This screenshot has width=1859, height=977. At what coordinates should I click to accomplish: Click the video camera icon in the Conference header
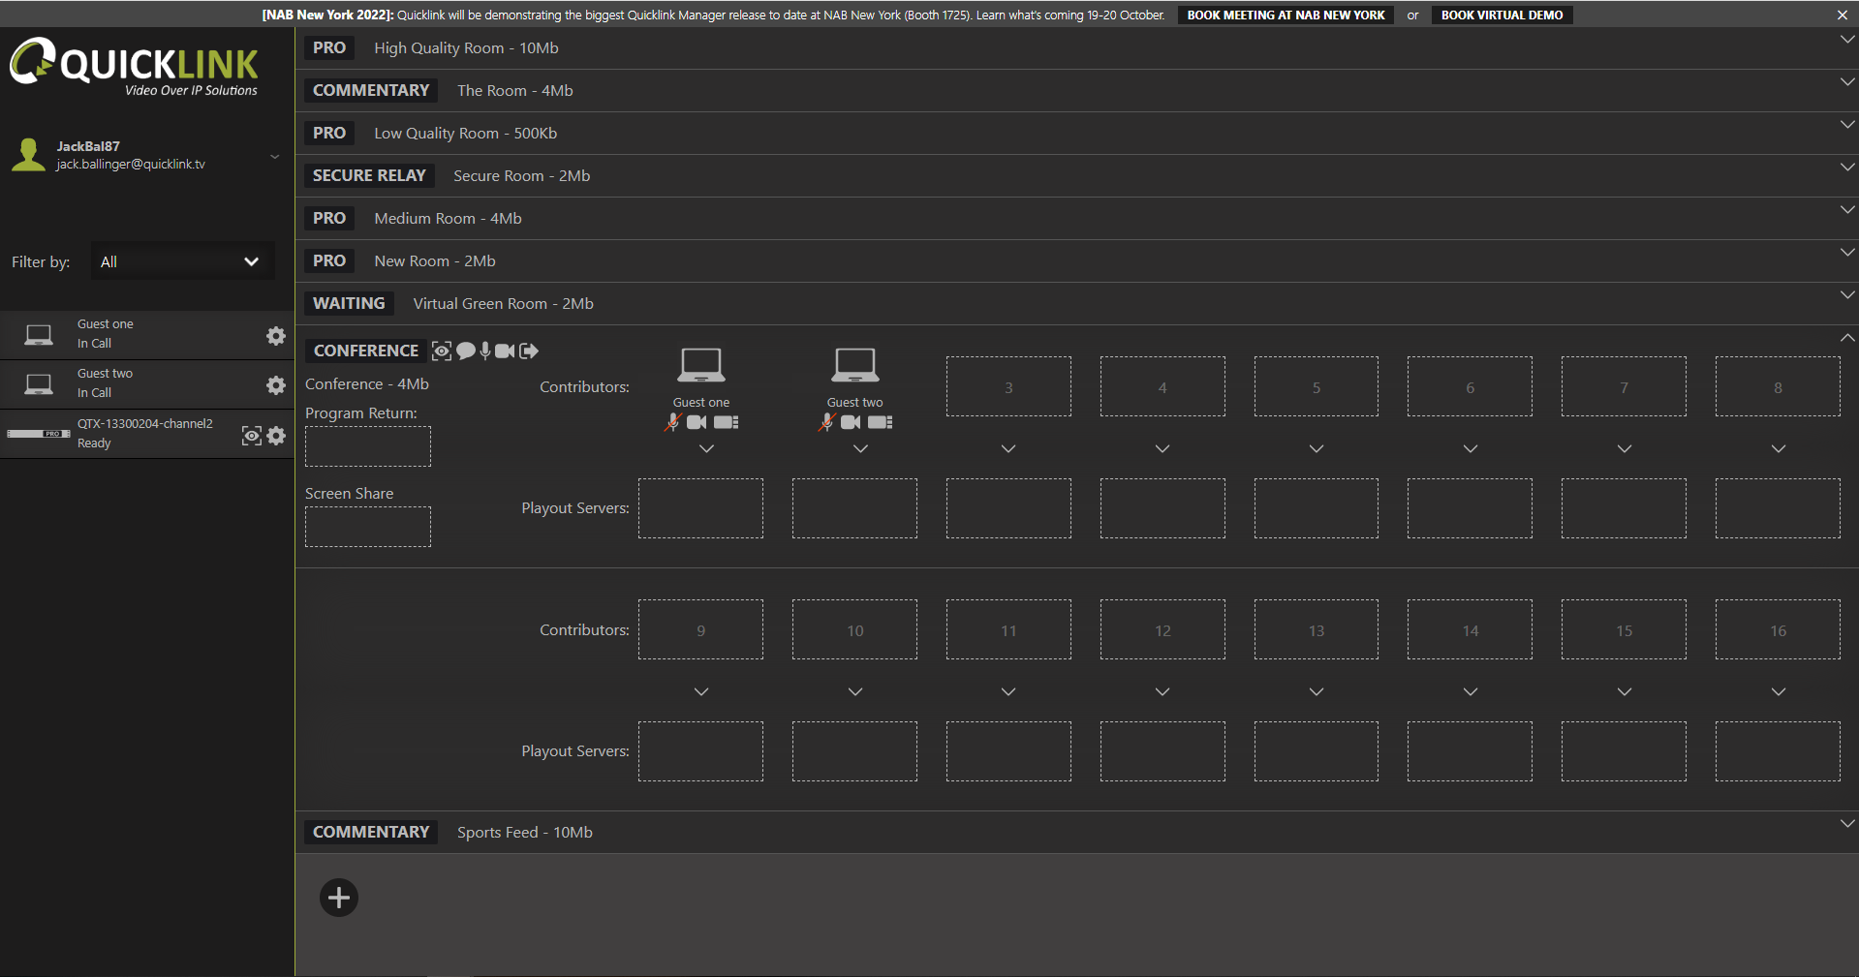505,351
